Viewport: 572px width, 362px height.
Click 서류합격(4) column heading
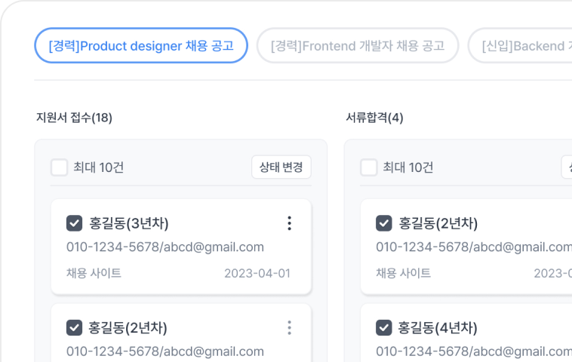point(374,118)
